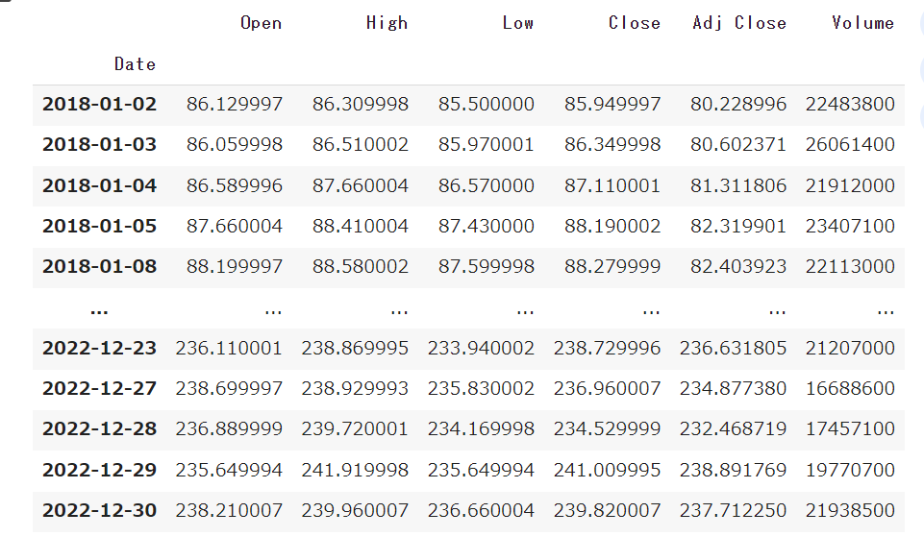Click Low value 85.500000
This screenshot has height=537, width=924.
487,104
